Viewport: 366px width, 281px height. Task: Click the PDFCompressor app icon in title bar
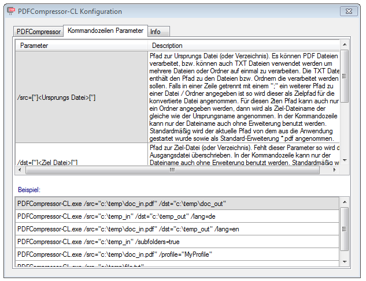(11, 11)
